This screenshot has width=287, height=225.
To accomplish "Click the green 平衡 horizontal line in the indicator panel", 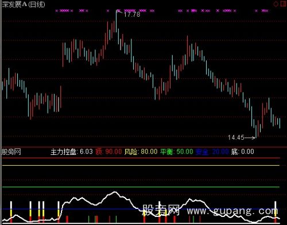I will point(141,187).
